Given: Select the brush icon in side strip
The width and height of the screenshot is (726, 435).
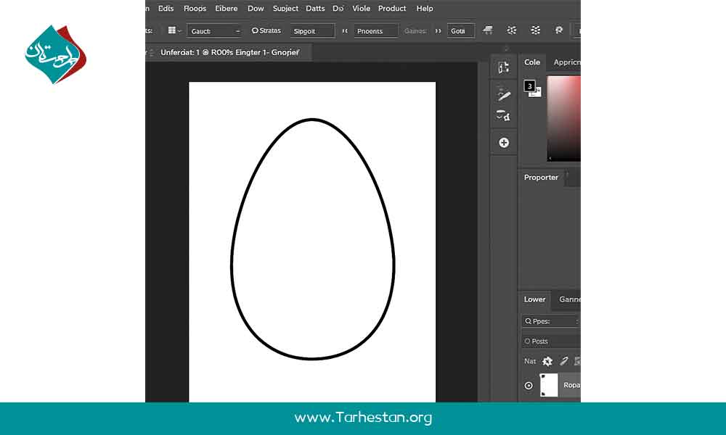Looking at the screenshot, I should coord(503,94).
